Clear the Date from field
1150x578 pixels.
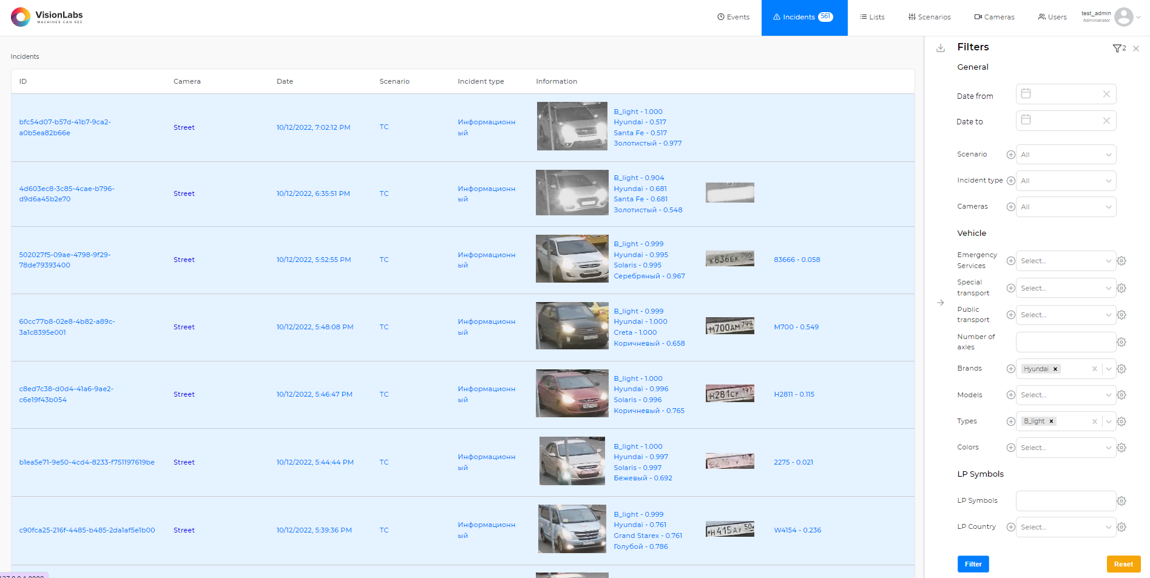click(x=1106, y=94)
